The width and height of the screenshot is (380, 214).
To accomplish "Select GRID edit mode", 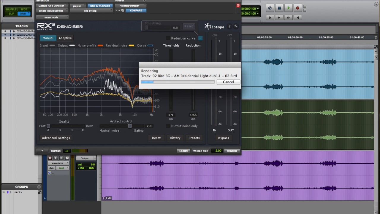I will [24, 14].
